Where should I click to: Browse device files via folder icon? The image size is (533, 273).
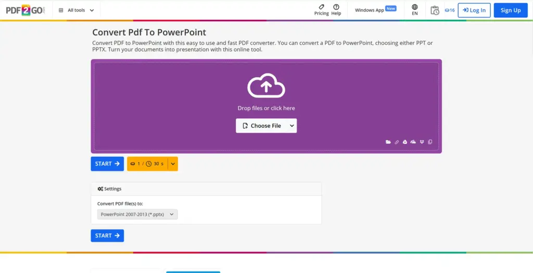(388, 142)
